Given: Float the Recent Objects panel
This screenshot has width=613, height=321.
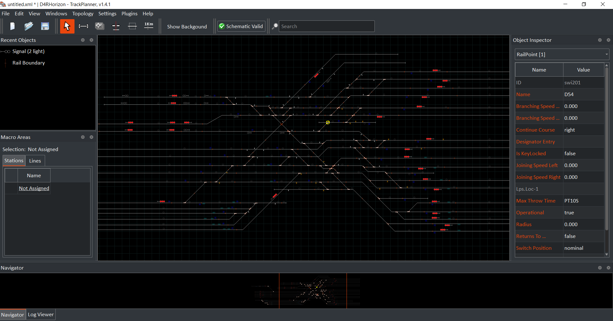Looking at the screenshot, I should tap(83, 40).
